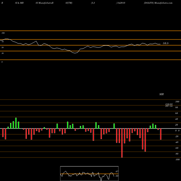Click the lowest dip of the RSI line

tap(75, 53)
